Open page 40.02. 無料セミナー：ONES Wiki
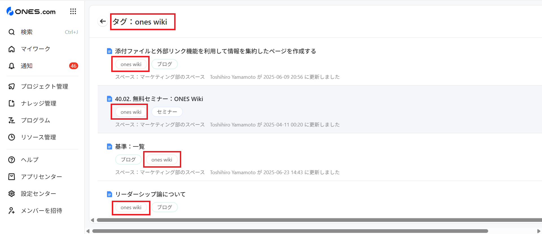The image size is (542, 234). [159, 99]
